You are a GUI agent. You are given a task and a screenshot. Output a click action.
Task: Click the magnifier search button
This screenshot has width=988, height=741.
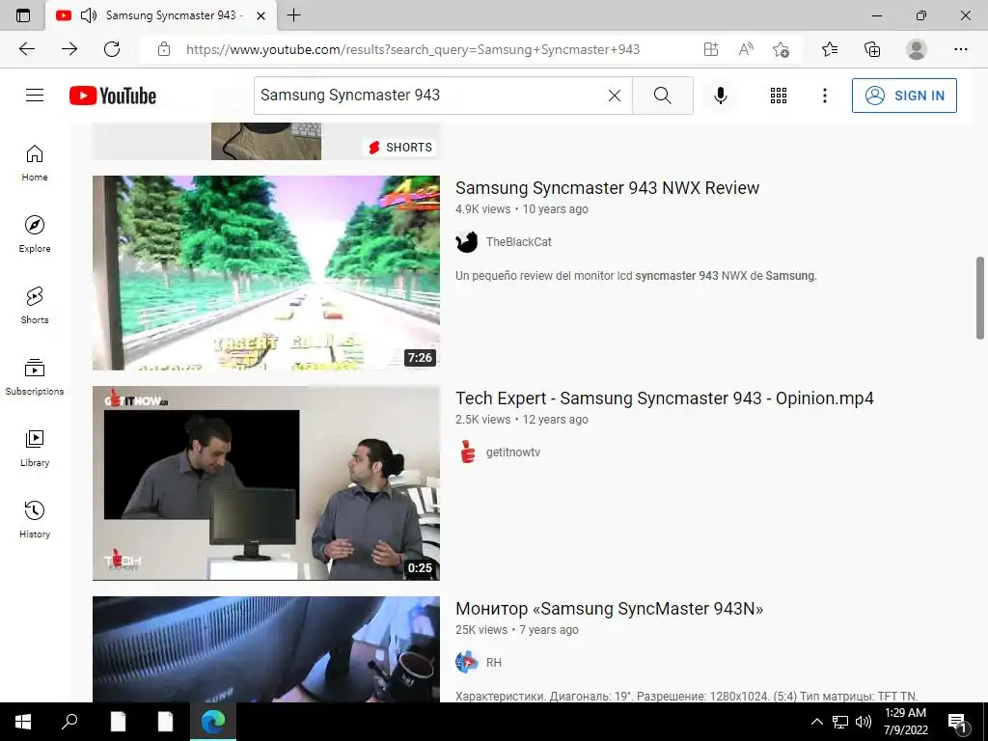662,96
